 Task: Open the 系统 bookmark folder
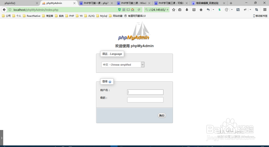pos(59,16)
